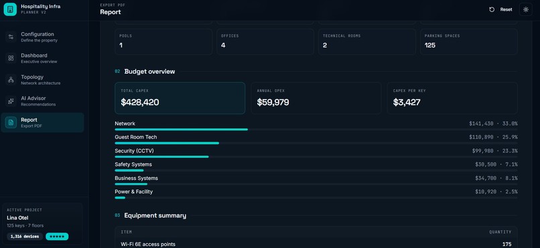The image size is (540, 248).
Task: Click the Capex Per Key $3,427 card
Action: (x=452, y=98)
